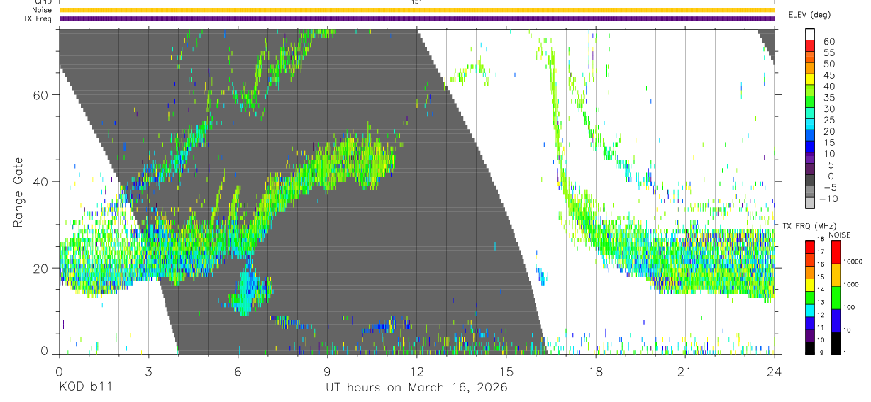
Task: Click the 'ELEV (deg)' colorbar title
Action: pos(809,15)
